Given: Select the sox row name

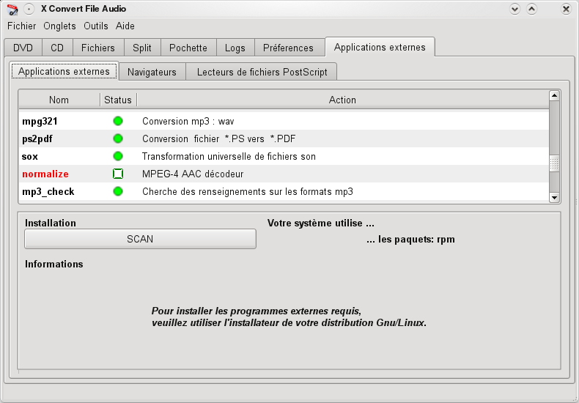Looking at the screenshot, I should [x=30, y=157].
